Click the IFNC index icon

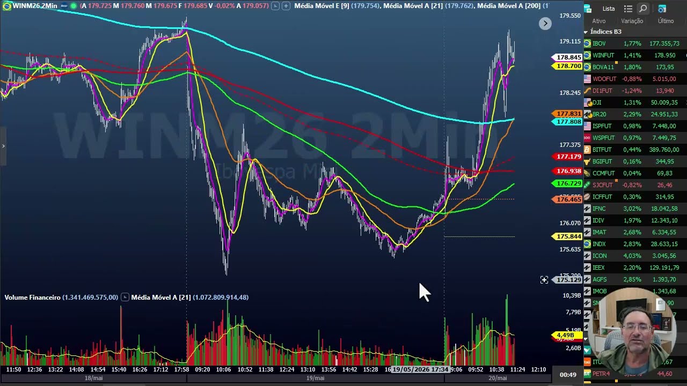point(587,209)
